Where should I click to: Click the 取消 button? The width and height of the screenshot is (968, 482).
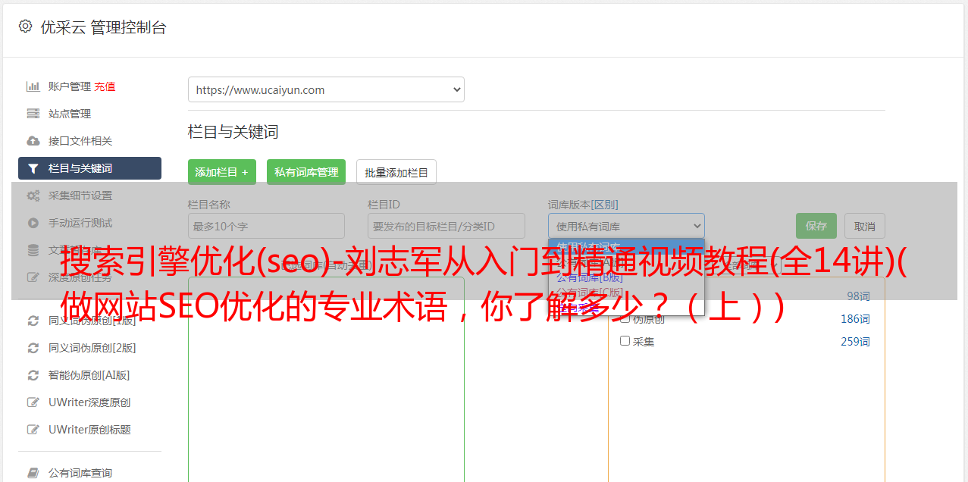tap(865, 226)
